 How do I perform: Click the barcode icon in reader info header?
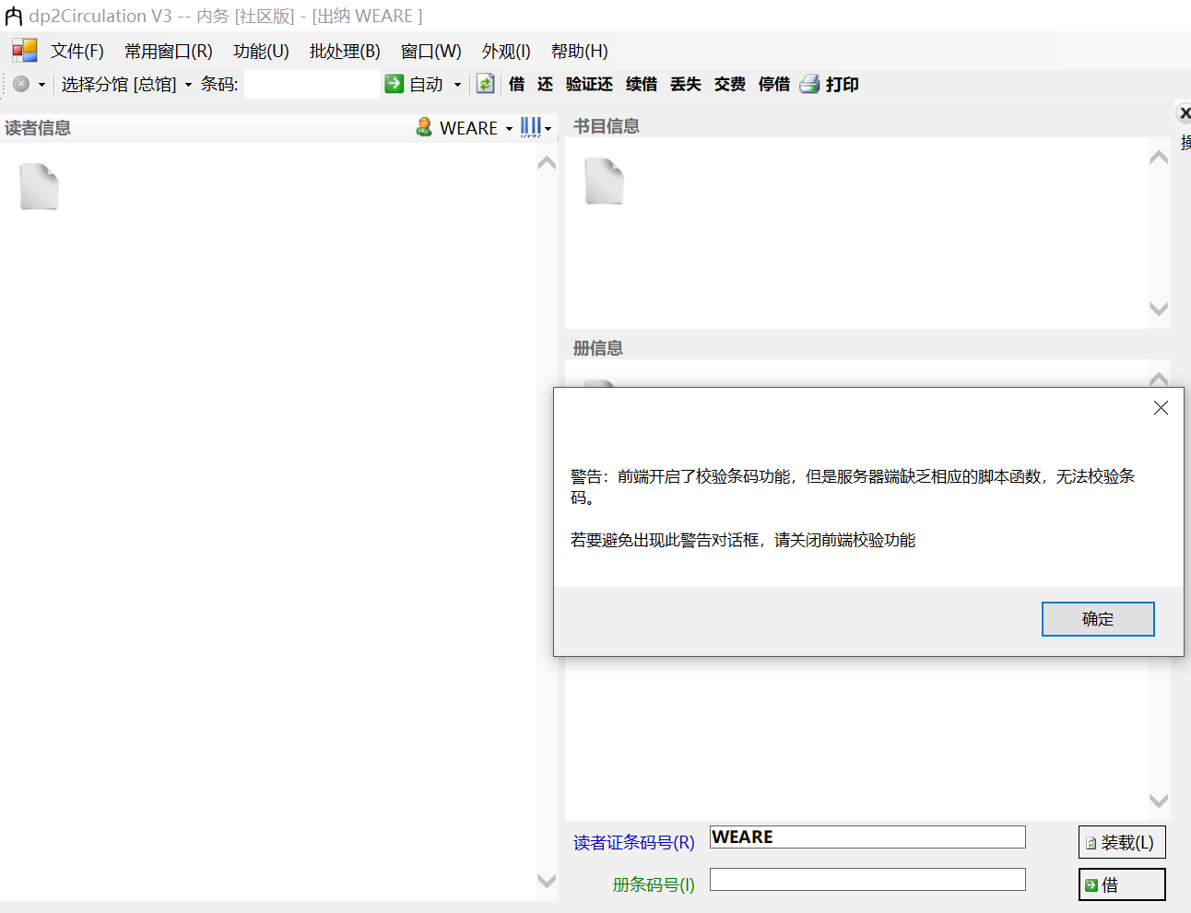(533, 127)
